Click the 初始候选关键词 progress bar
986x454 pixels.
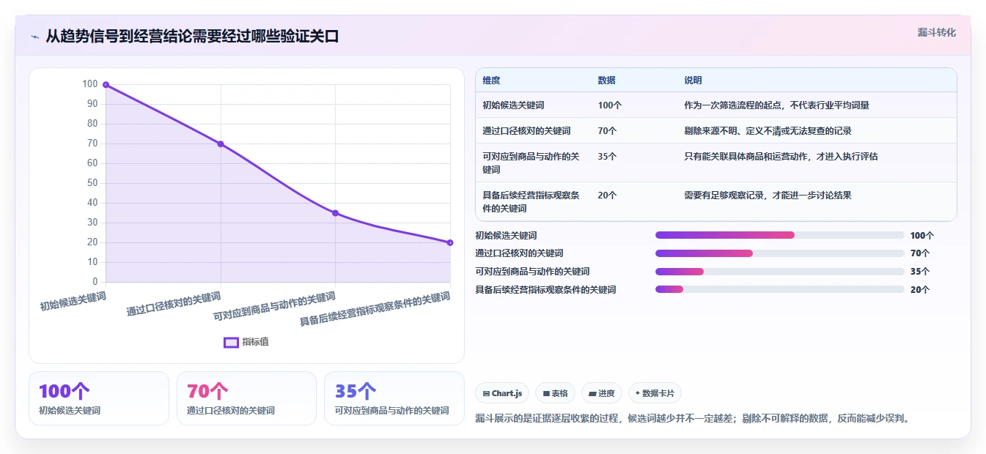780,235
